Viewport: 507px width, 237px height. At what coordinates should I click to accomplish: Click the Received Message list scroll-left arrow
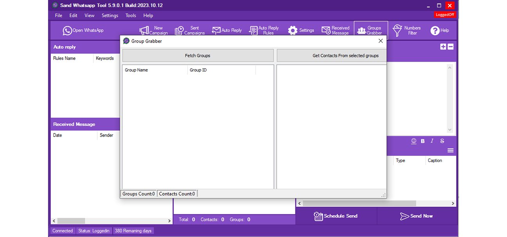[x=54, y=221]
